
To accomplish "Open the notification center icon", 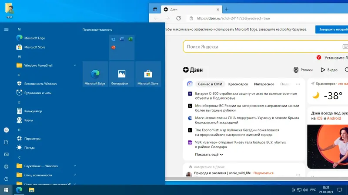I will [x=340, y=190].
